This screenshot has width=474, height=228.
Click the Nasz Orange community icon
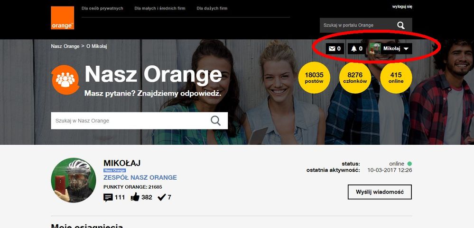[65, 79]
